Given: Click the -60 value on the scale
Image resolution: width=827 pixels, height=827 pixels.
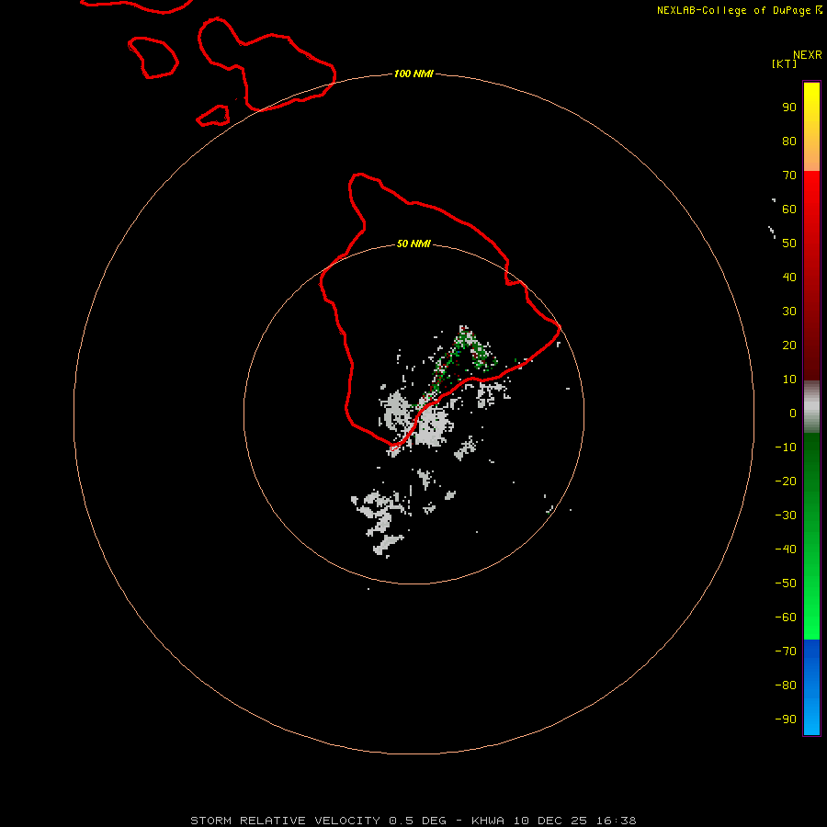Looking at the screenshot, I should tap(786, 617).
